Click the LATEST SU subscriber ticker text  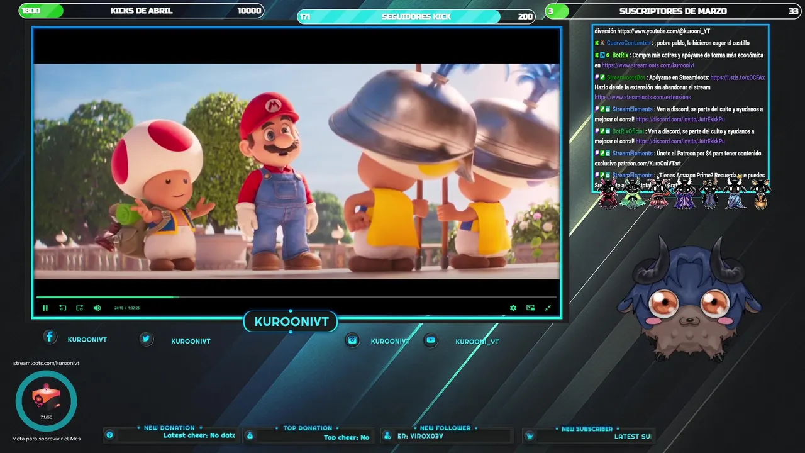point(633,436)
